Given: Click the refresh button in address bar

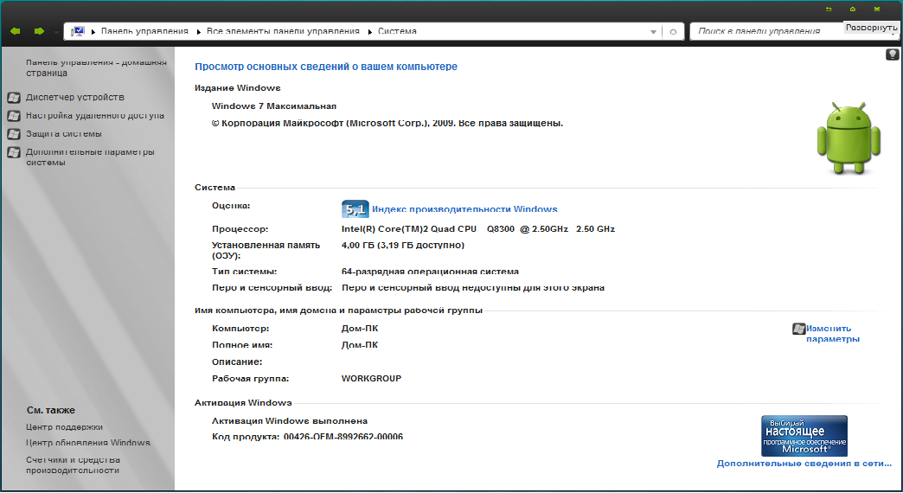Looking at the screenshot, I should pyautogui.click(x=673, y=32).
